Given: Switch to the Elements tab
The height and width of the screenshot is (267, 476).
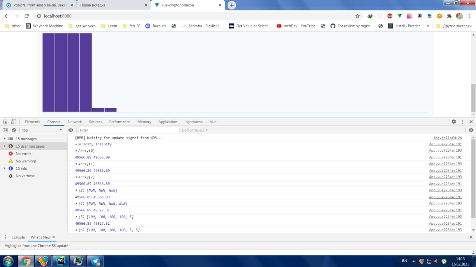Looking at the screenshot, I should 32,122.
